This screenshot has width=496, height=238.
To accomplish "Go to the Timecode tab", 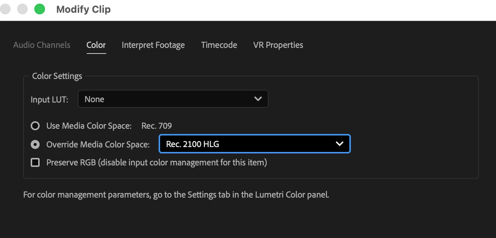I will 219,45.
